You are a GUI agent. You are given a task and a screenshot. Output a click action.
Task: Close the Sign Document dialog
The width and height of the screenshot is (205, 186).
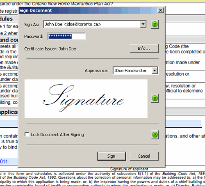click(x=160, y=10)
